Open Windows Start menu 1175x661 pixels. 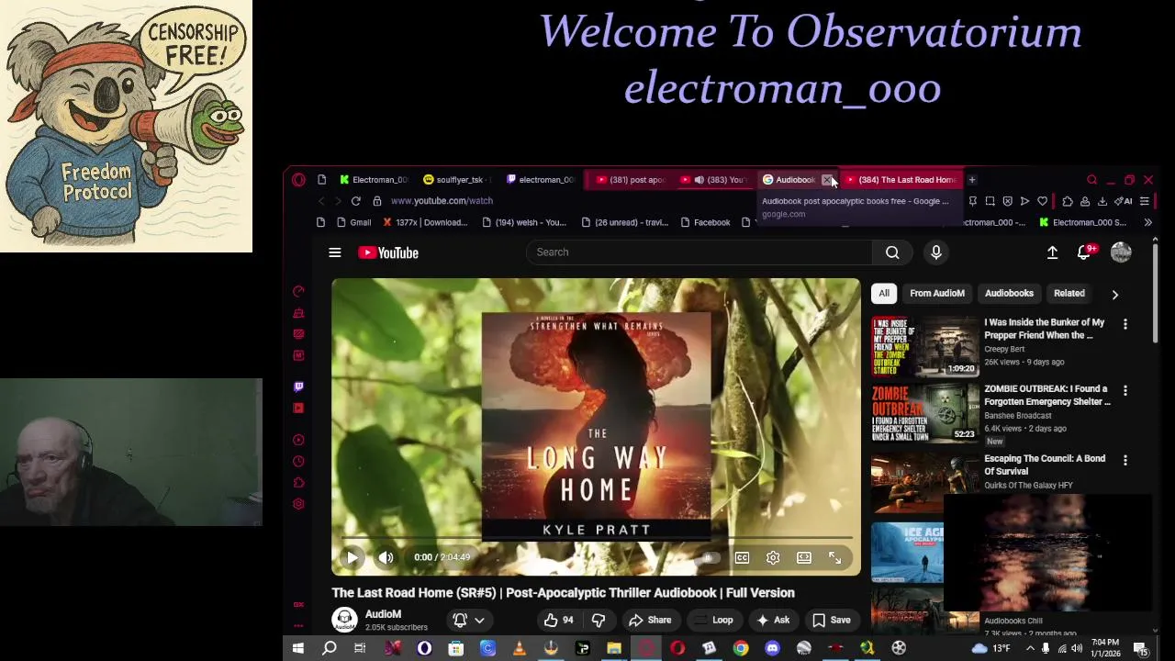(297, 649)
